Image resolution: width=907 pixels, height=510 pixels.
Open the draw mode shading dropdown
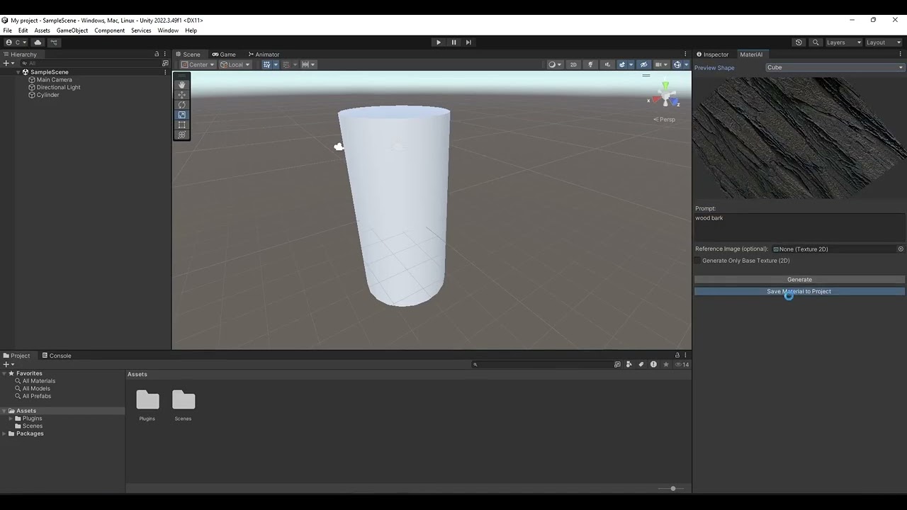point(555,64)
